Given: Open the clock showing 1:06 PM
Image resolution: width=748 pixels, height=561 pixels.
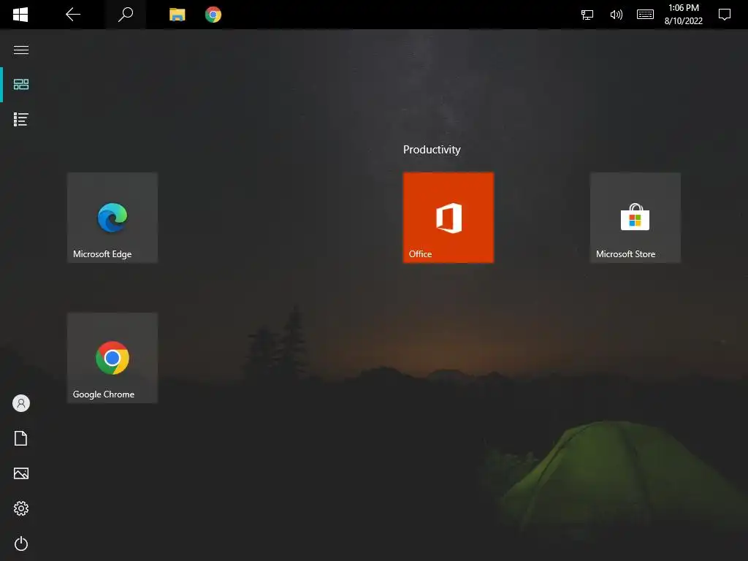Looking at the screenshot, I should 683,15.
